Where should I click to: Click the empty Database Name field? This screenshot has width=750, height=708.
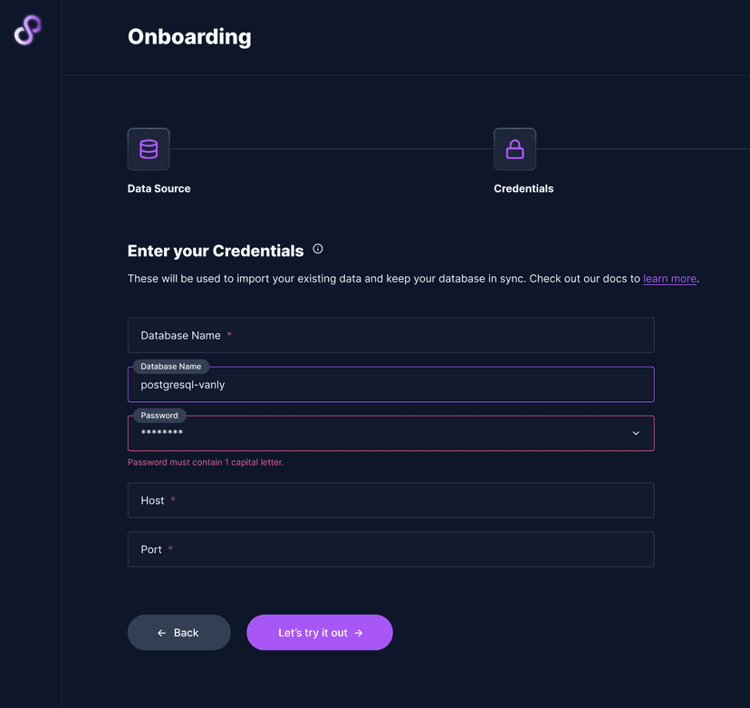[390, 335]
